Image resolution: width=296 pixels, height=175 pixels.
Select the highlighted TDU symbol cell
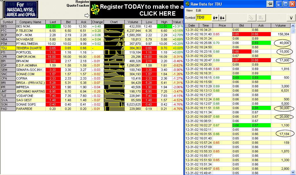(8, 48)
